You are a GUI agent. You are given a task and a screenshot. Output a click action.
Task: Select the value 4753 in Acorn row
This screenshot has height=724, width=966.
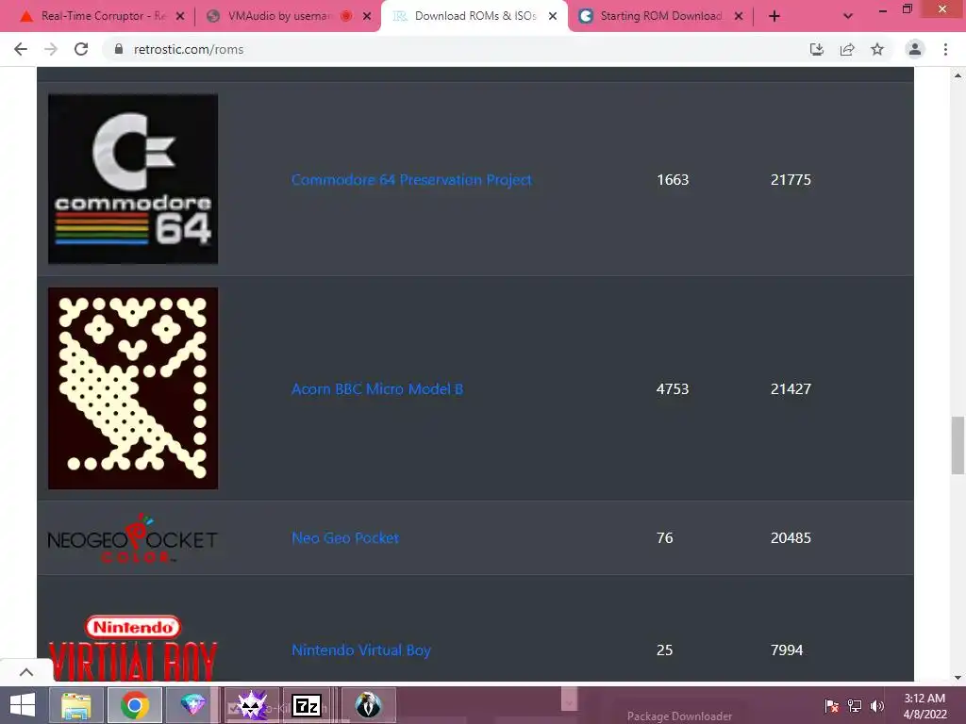(673, 389)
